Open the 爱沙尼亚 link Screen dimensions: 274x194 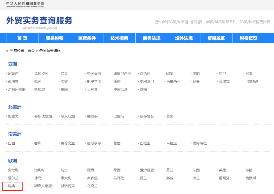pos(147,170)
